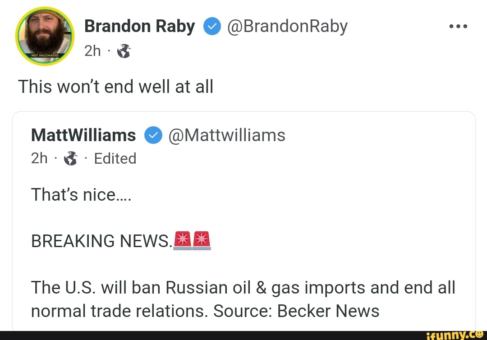Click the first red siren emoji
This screenshot has width=487, height=340.
(x=182, y=240)
